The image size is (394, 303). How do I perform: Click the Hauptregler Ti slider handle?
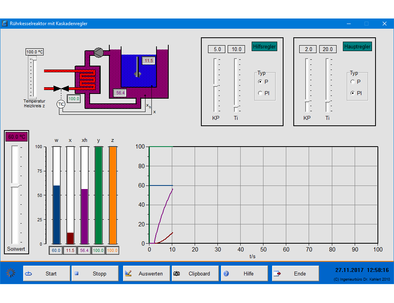[327, 102]
